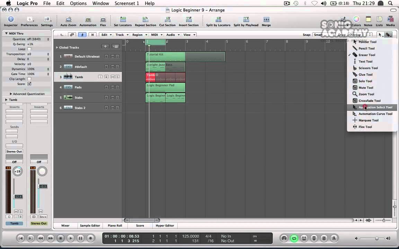Click the Default Ultrabeat instrument icon
Viewport: 399px width, 249px height.
click(68, 56)
